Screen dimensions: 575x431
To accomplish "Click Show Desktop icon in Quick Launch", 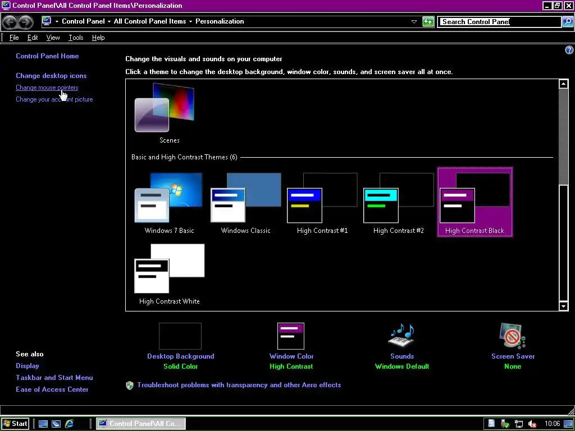I will point(43,424).
